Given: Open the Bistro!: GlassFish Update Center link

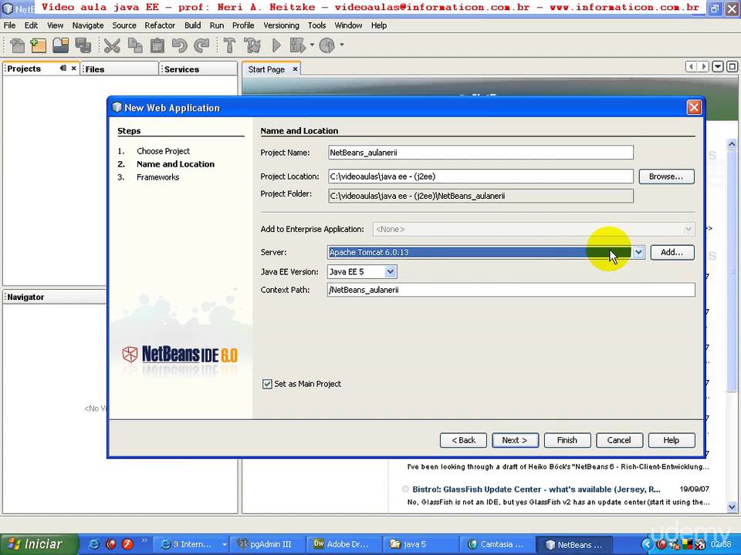Looking at the screenshot, I should pos(536,489).
